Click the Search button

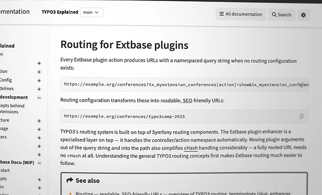click(x=281, y=15)
